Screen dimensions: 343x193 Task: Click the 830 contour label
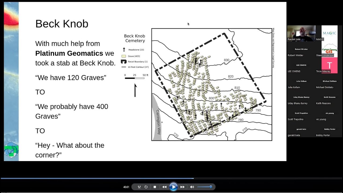point(227,60)
